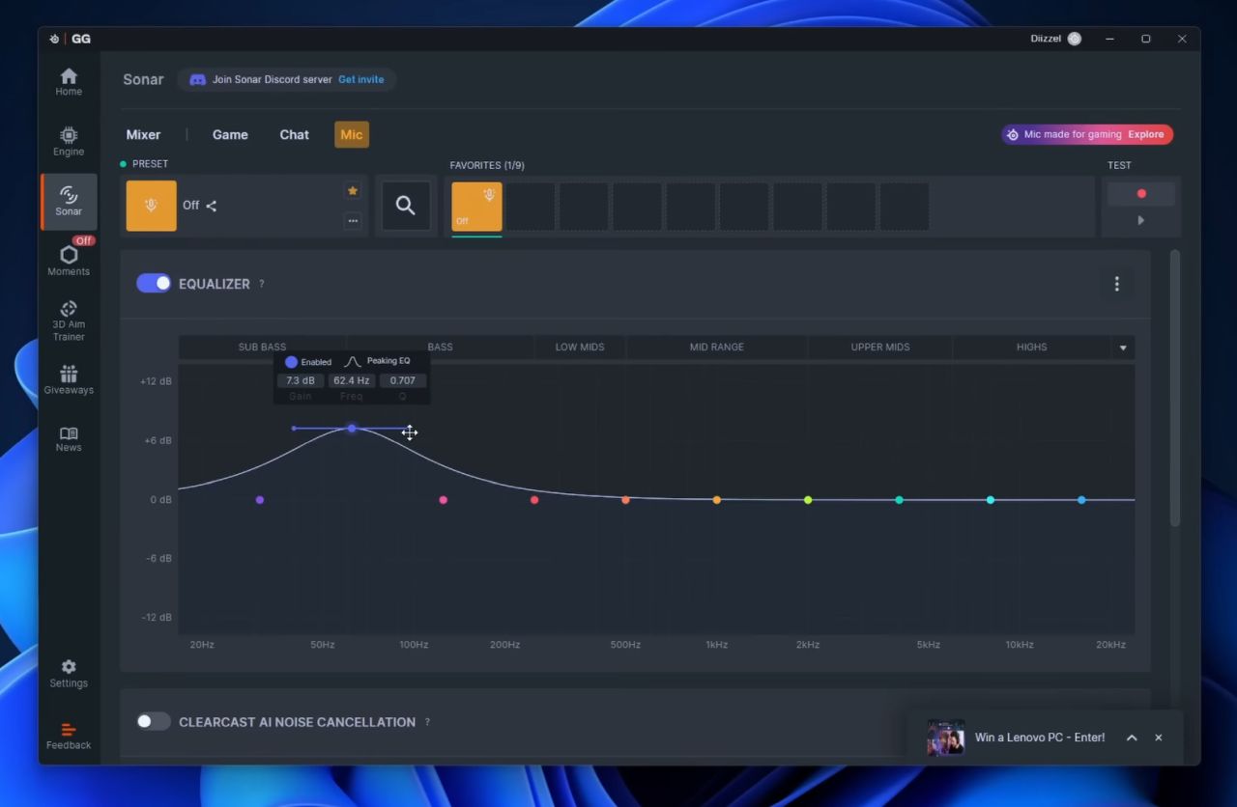The width and height of the screenshot is (1237, 807).
Task: Select the yellow 2kHz EQ band point
Action: (808, 500)
